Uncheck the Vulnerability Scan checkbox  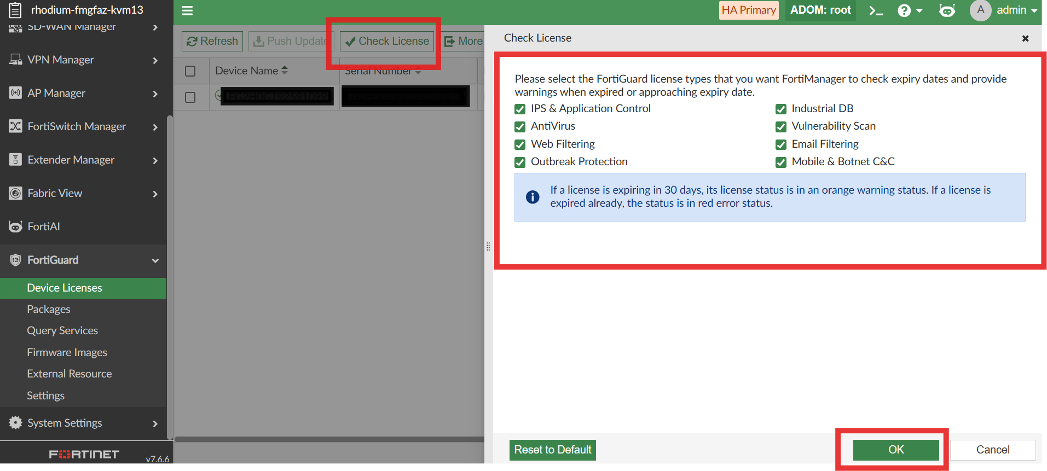(x=781, y=127)
